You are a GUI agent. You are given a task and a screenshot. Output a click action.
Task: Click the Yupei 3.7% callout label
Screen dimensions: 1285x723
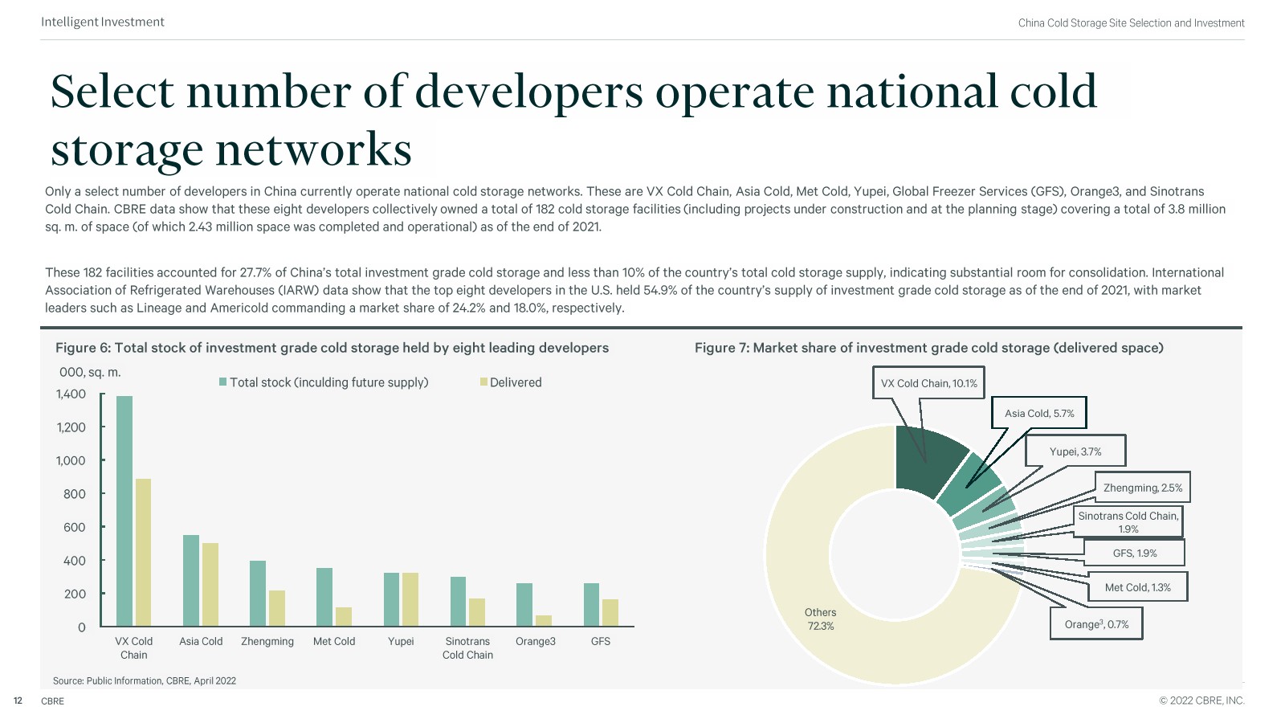(1075, 451)
